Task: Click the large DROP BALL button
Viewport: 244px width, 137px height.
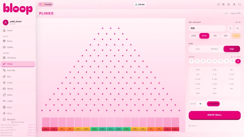Action: tap(215, 115)
